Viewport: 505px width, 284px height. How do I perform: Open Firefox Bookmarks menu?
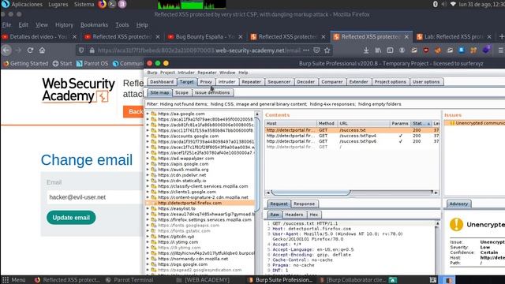coord(94,24)
